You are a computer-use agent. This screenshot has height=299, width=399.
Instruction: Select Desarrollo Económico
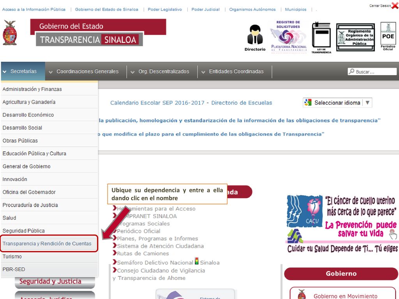(49, 115)
